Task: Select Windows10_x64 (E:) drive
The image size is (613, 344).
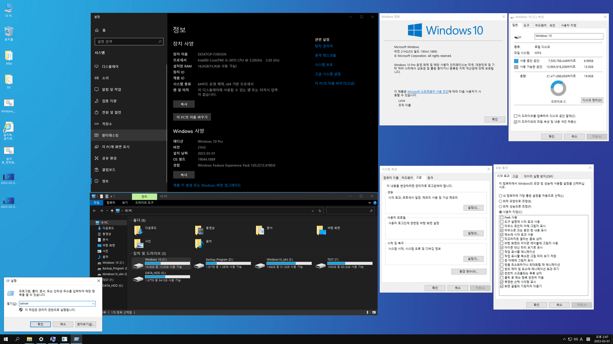Action: point(283,263)
